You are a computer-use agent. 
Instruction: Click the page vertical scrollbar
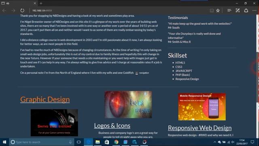(x=257, y=76)
